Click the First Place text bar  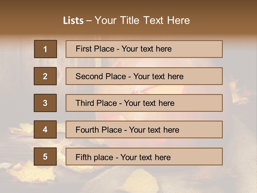tap(144, 49)
